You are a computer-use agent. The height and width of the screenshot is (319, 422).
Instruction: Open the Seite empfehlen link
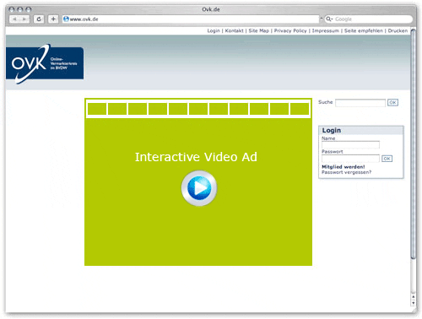click(x=364, y=30)
